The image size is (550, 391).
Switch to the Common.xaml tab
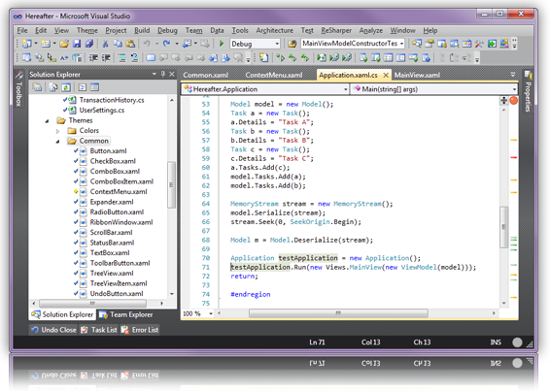(x=206, y=75)
